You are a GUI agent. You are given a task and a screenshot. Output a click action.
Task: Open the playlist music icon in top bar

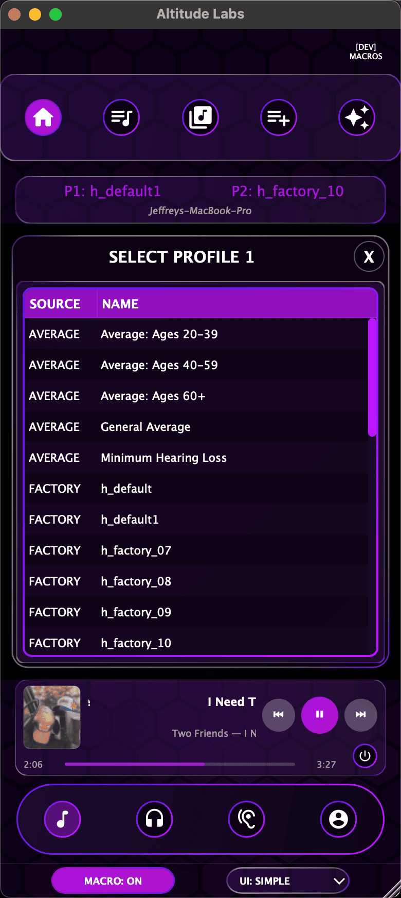[x=121, y=117]
